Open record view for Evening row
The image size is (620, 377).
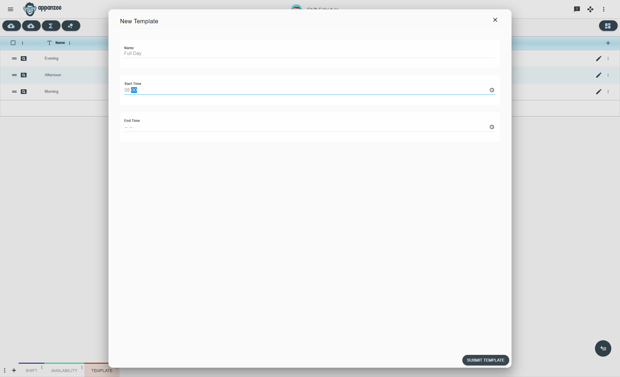tap(24, 58)
